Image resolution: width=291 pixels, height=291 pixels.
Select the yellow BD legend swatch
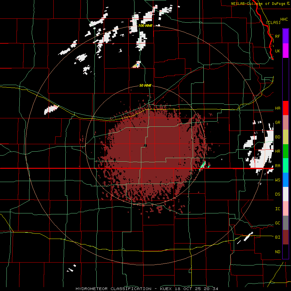[x=286, y=137]
